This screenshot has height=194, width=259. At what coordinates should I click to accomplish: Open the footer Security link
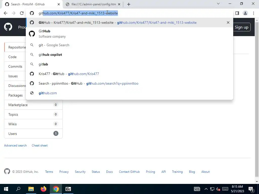click(x=80, y=172)
